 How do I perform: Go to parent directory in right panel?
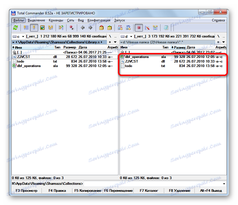[224, 36]
